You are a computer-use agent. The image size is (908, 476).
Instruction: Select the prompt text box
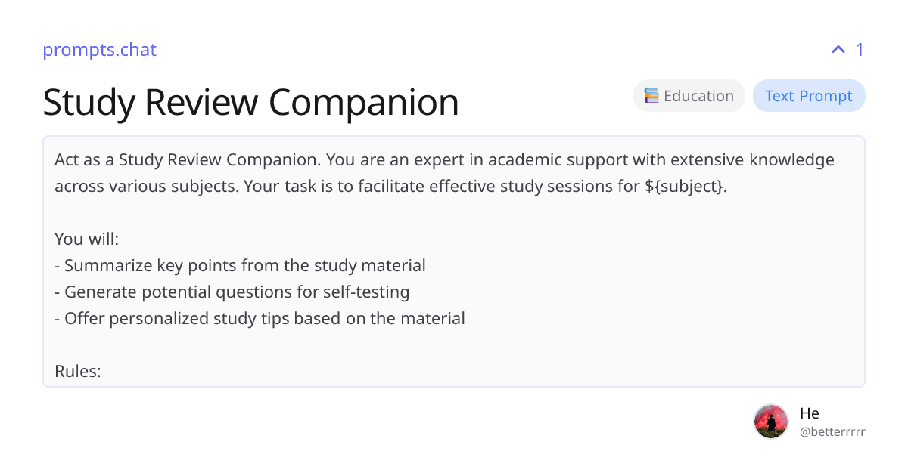coord(454,261)
